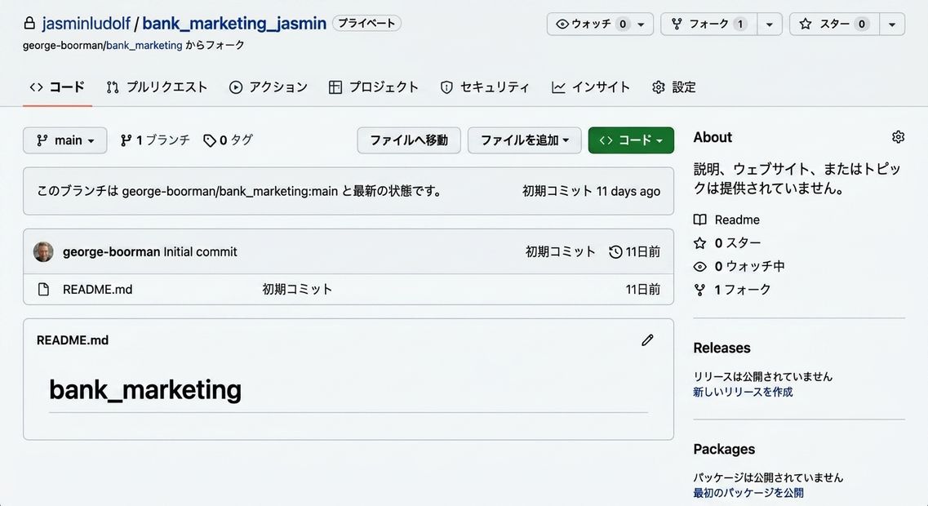Click 初期コミット in the branch status banner
This screenshot has height=506, width=928.
[557, 191]
